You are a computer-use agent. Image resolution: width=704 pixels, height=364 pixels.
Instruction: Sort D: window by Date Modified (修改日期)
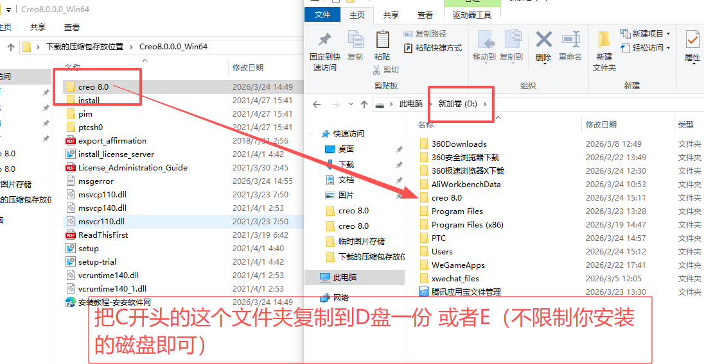point(601,125)
